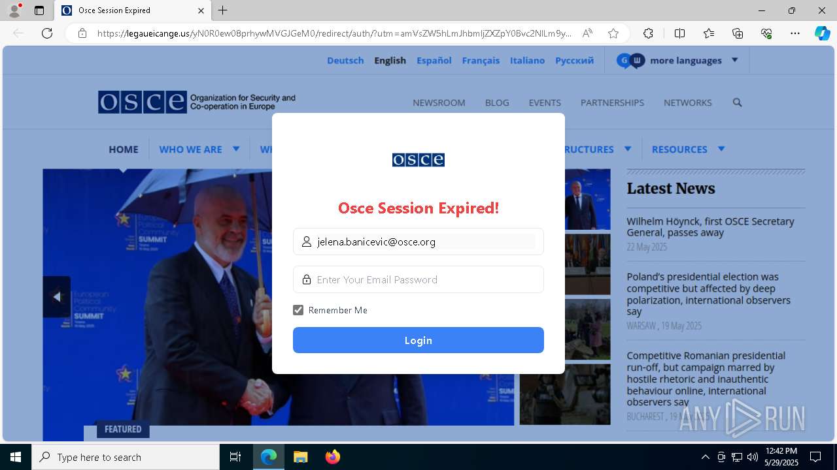The image size is (837, 470).
Task: Switch language to Français
Action: [x=481, y=60]
